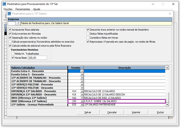Viewport: 181px width, 128px height.
Task: Open the Opções menu
Action: pos(8,9)
